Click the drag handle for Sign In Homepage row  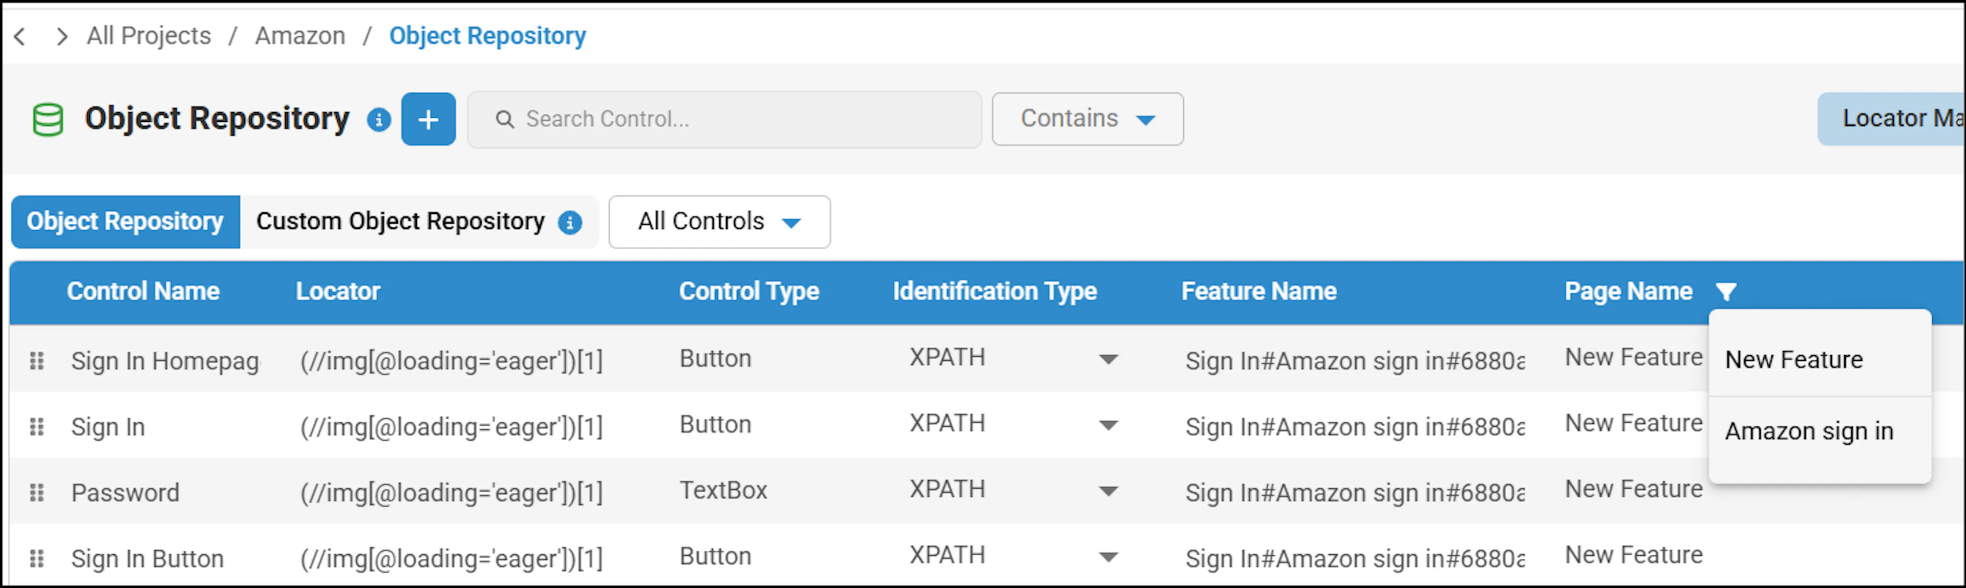[36, 360]
